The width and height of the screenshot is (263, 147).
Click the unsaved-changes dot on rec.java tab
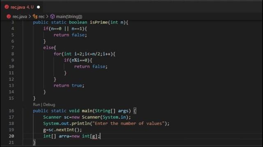click(x=38, y=7)
